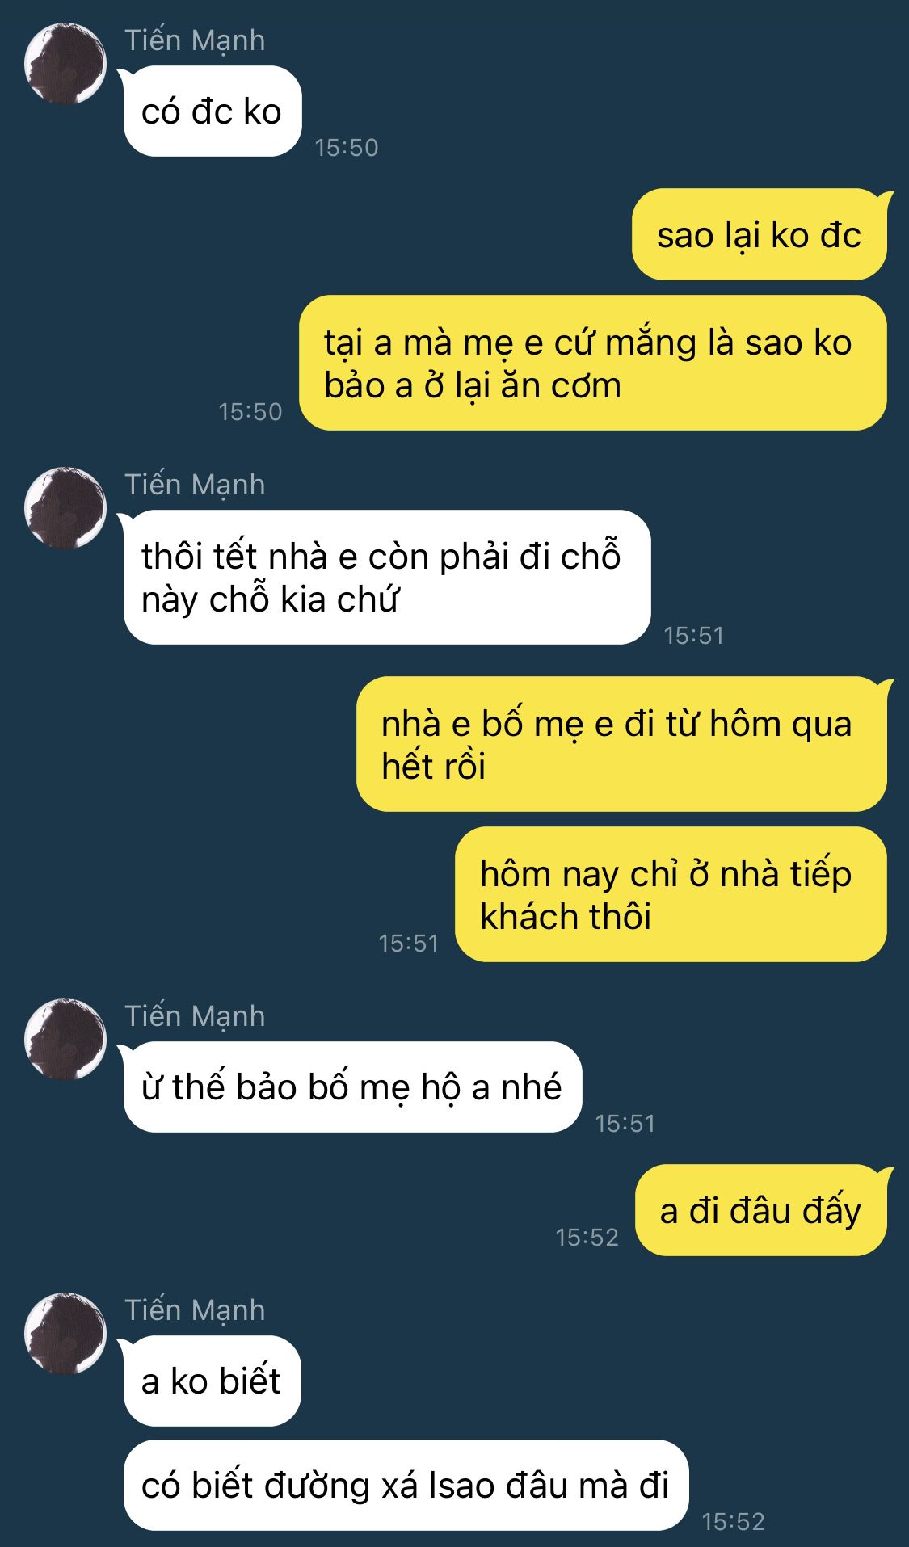Tap avatar beside 'thôi tết nhà e' message
909x1547 pixels.
pos(65,508)
